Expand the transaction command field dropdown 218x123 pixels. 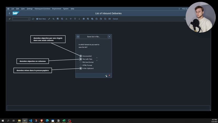(x=29, y=19)
